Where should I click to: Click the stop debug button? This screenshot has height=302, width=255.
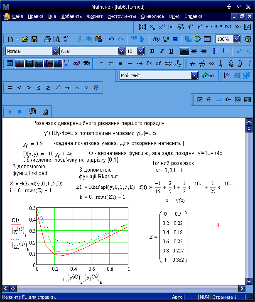[x=20, y=112]
